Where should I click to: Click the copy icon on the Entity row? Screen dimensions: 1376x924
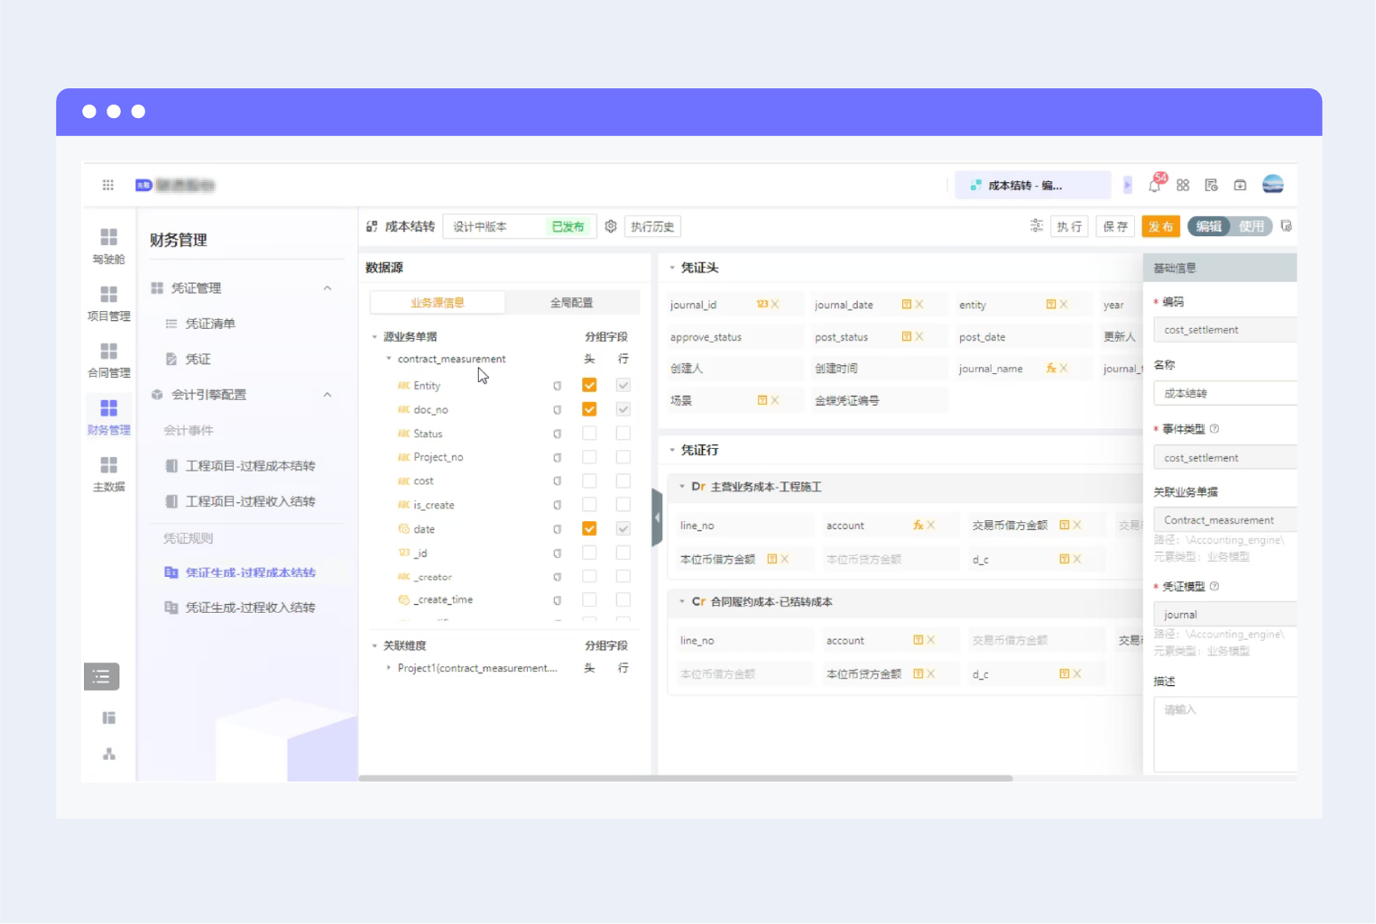(x=557, y=386)
